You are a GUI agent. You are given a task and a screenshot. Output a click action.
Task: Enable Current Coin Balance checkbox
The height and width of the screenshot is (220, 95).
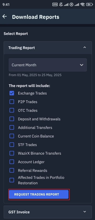[x=12, y=136]
